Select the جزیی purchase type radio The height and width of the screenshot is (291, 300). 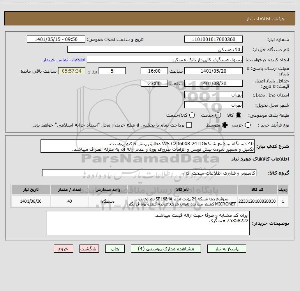coord(248,125)
